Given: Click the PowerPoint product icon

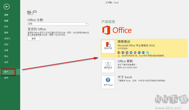Looking at the screenshot, I should (x=135, y=53).
